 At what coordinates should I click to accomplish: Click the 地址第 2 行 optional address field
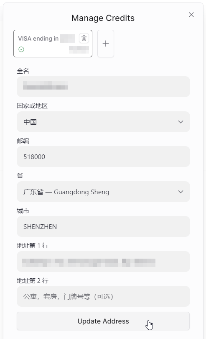pyautogui.click(x=103, y=296)
